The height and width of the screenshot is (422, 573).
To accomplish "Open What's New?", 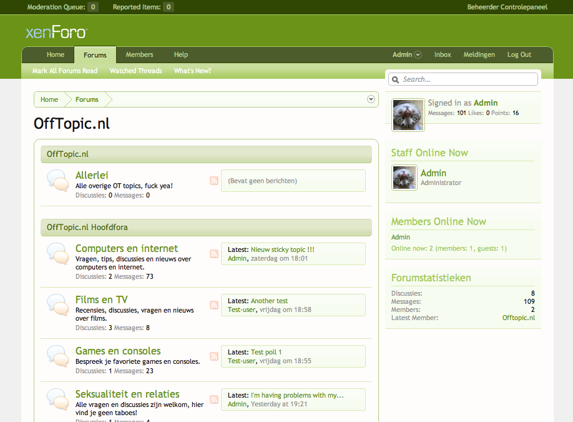I will point(192,71).
